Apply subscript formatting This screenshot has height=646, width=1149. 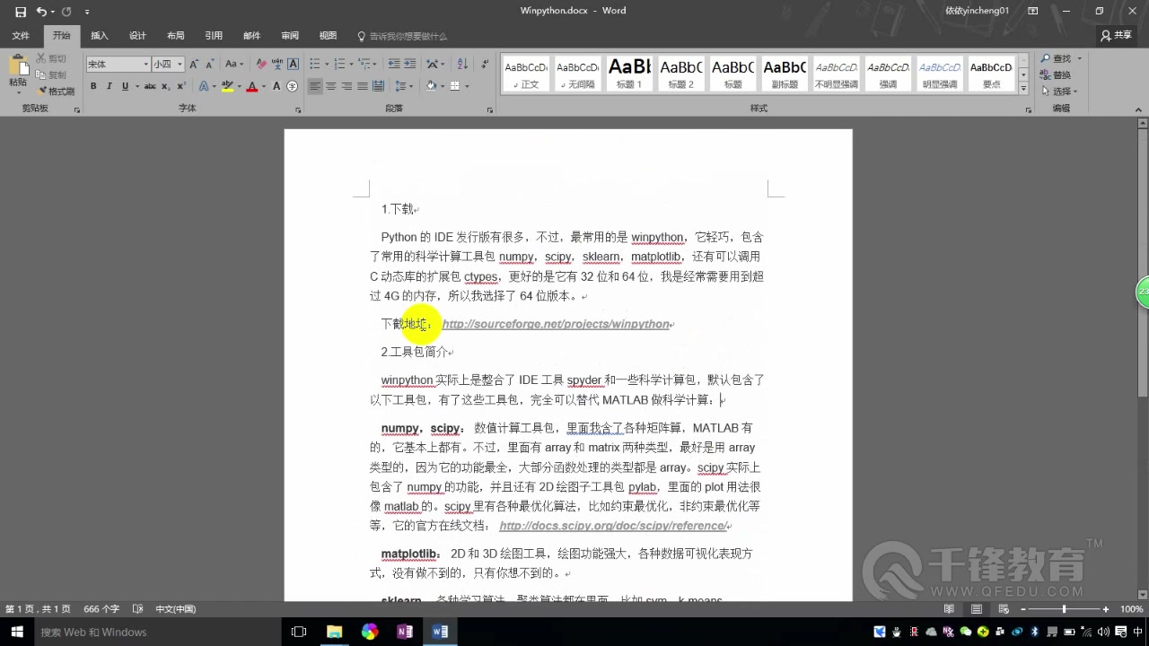coord(164,85)
